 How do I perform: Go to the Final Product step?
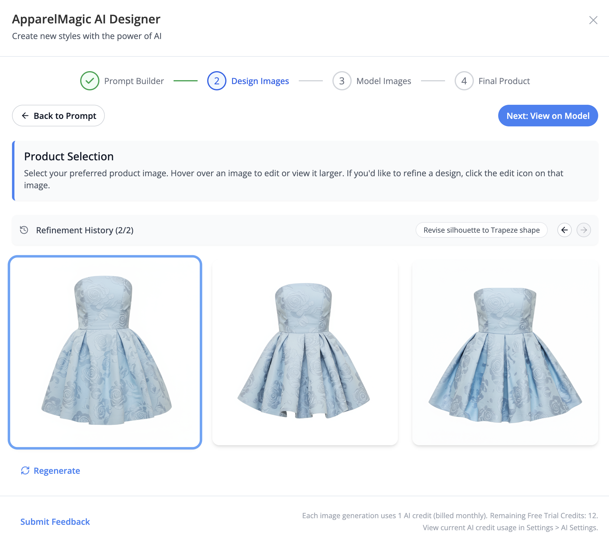[x=504, y=81]
